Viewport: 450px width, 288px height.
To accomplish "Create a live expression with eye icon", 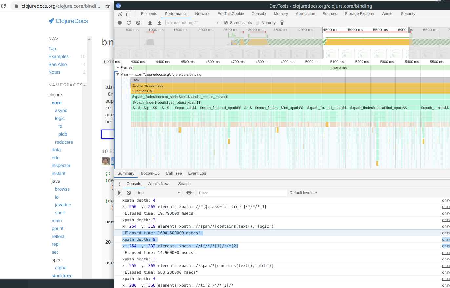I will pos(189,193).
